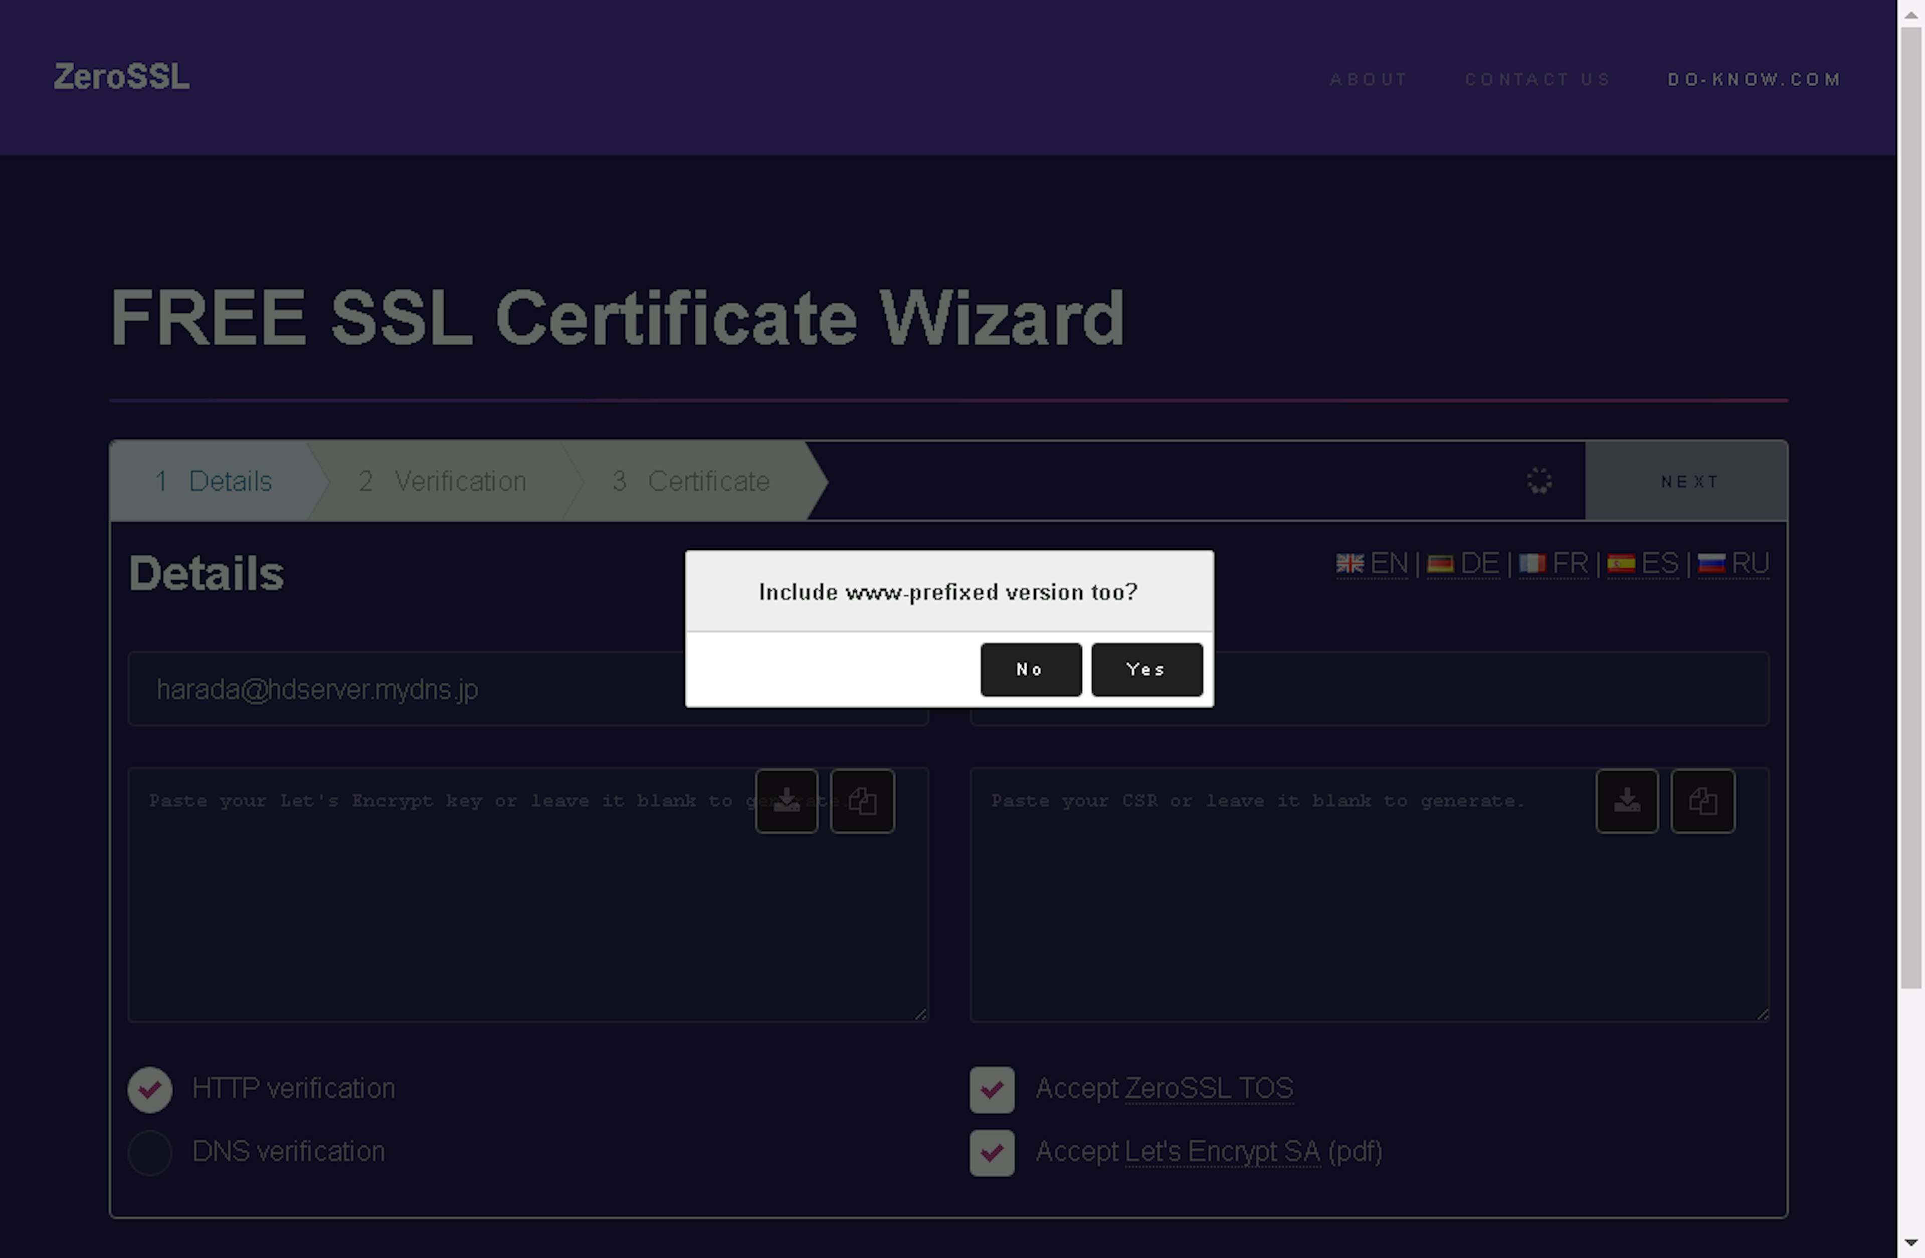Click the email address input field
The height and width of the screenshot is (1258, 1925).
pos(405,690)
